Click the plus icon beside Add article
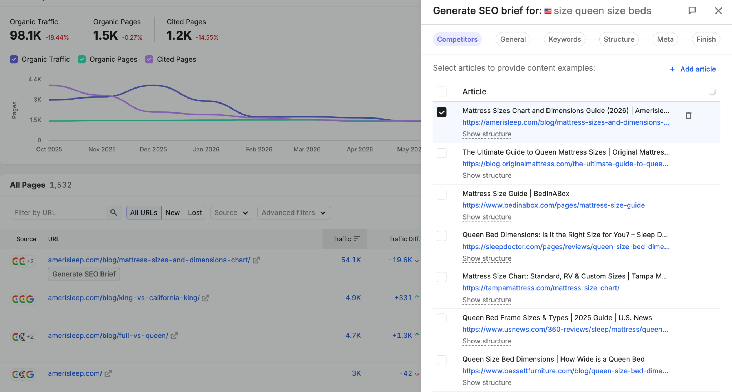 pyautogui.click(x=672, y=69)
